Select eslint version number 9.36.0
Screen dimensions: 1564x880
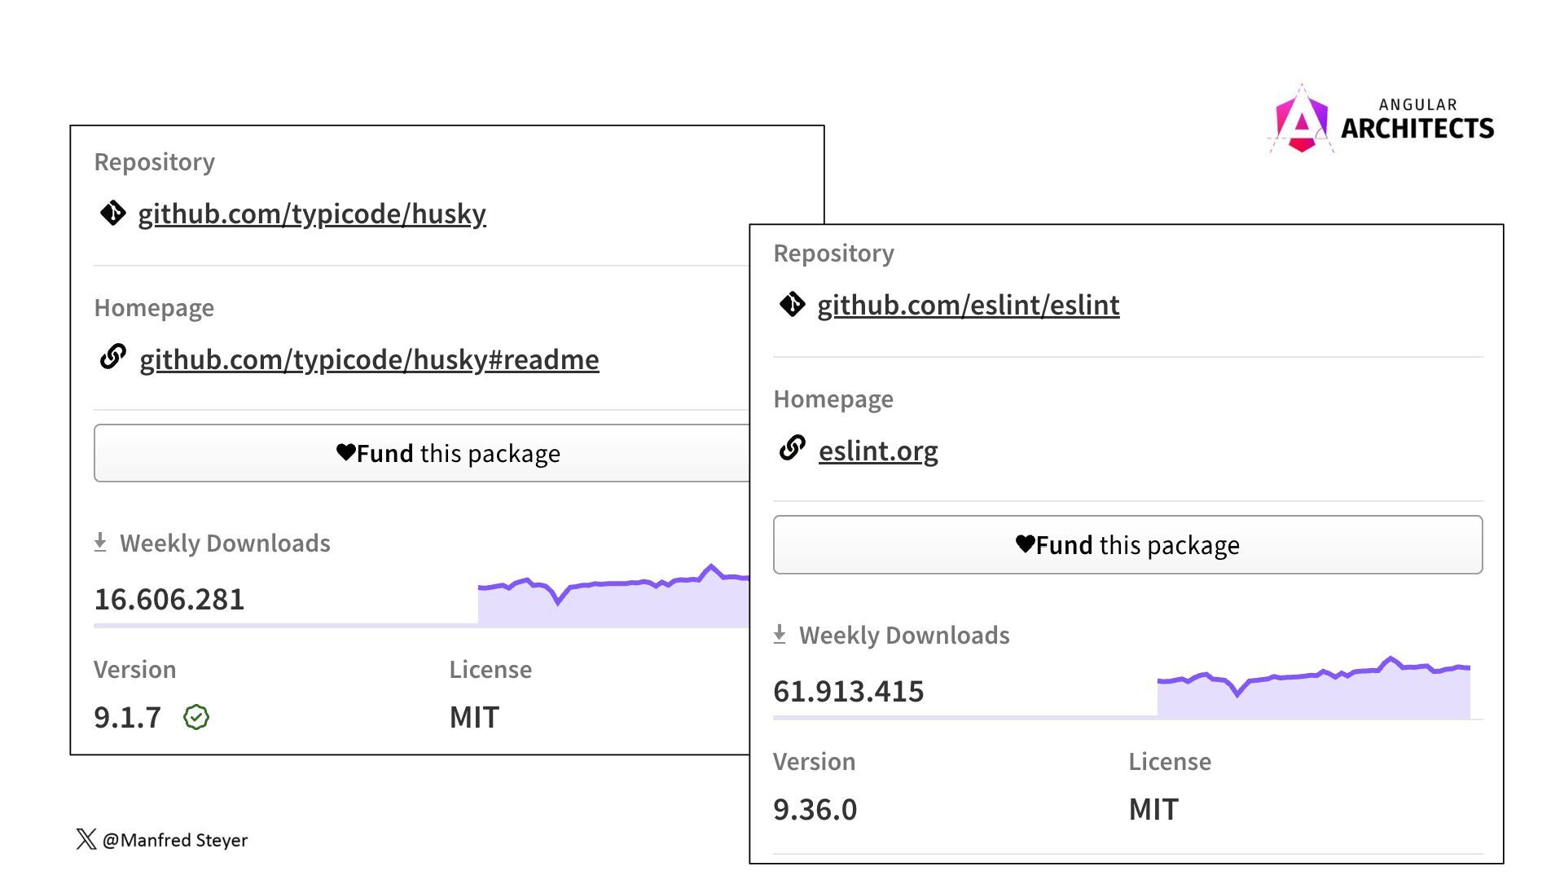click(815, 810)
